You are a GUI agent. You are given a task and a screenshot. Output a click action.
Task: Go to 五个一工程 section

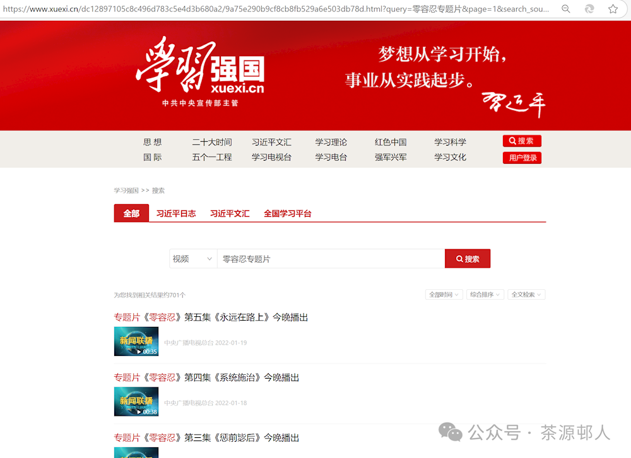212,157
